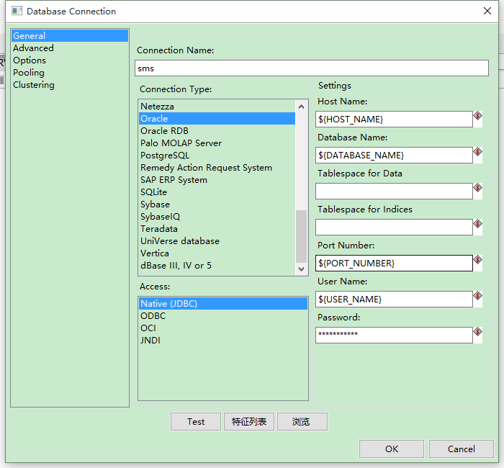Screen dimensions: 504x468
Task: Select SybaseIQ connection type
Action: tap(217, 216)
